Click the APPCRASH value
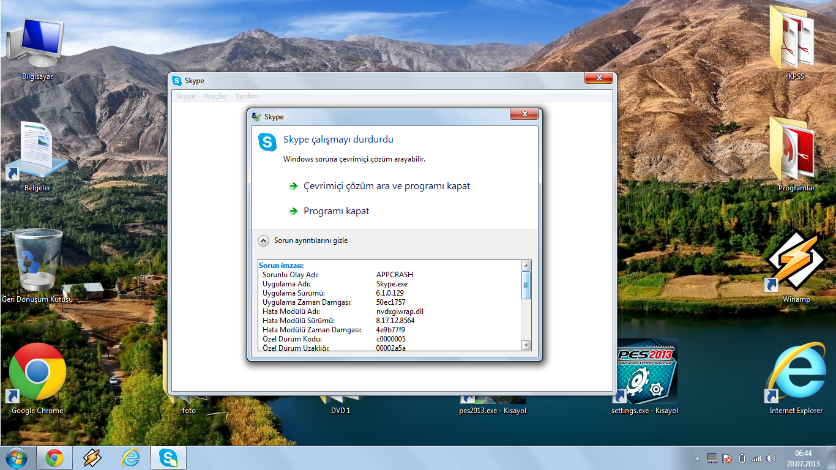The height and width of the screenshot is (470, 836). [x=395, y=275]
